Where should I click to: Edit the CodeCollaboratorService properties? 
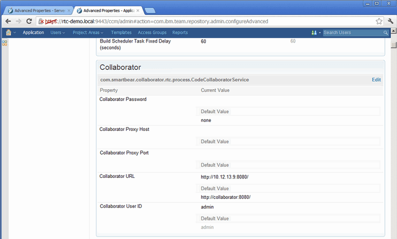tap(376, 80)
